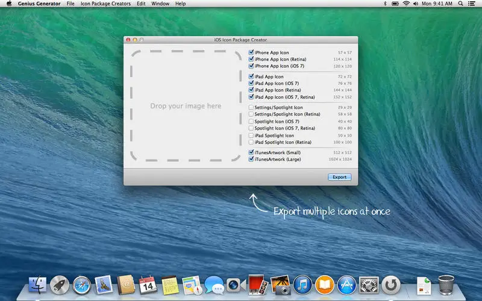Uncheck iPad App Icon (iOS 7) 76 x 76
Screen dimensions: 482x301
pos(251,83)
